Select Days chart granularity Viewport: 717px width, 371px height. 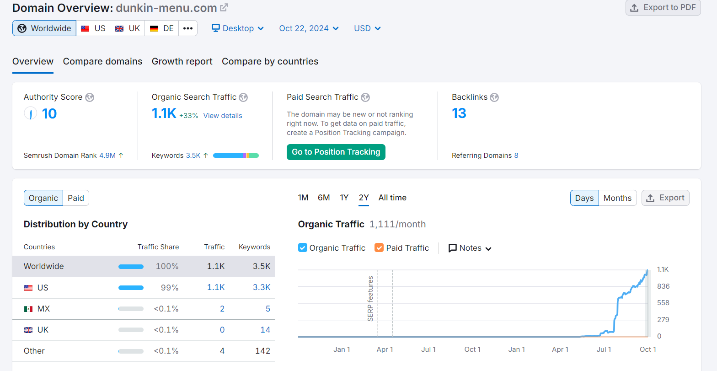point(584,198)
